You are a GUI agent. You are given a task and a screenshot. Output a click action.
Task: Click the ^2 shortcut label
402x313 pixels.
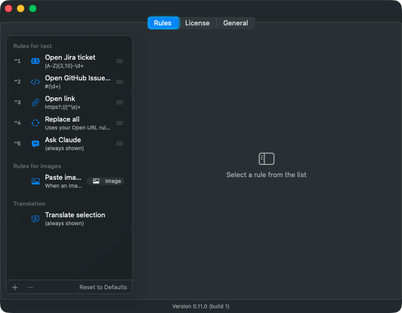click(x=17, y=82)
